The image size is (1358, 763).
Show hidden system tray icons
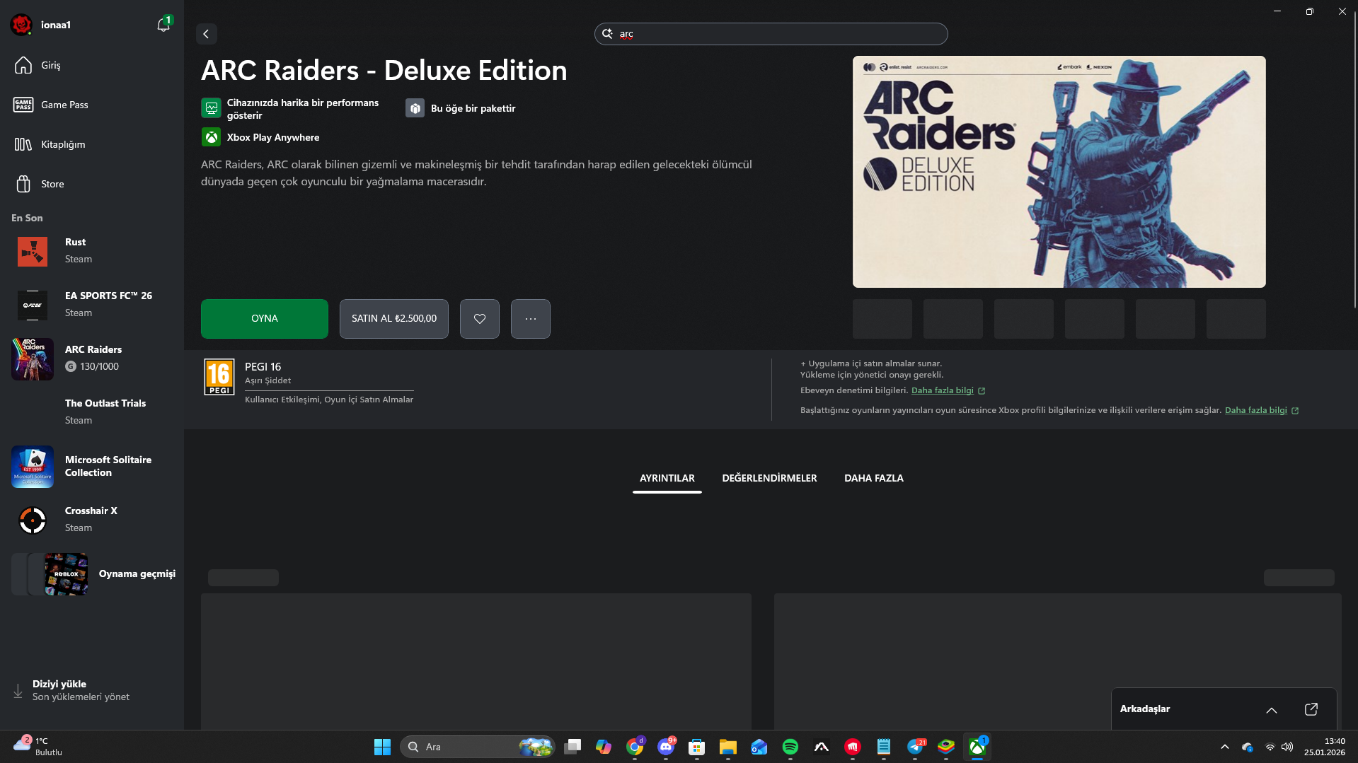[1225, 747]
